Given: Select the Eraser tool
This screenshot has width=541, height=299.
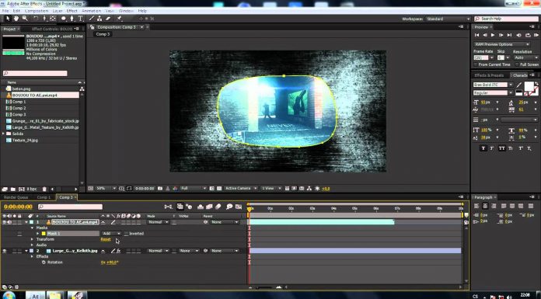Looking at the screenshot, I should pos(108,19).
